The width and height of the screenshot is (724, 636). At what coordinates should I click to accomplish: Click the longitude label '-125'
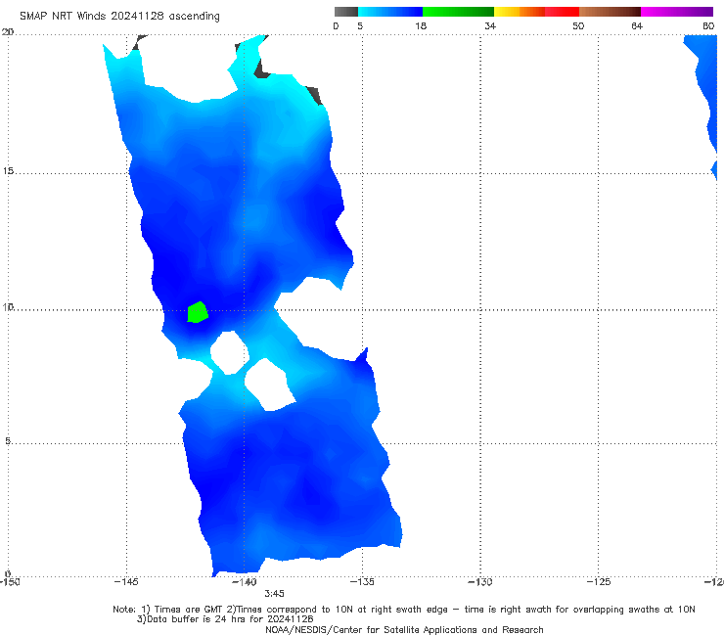click(598, 582)
